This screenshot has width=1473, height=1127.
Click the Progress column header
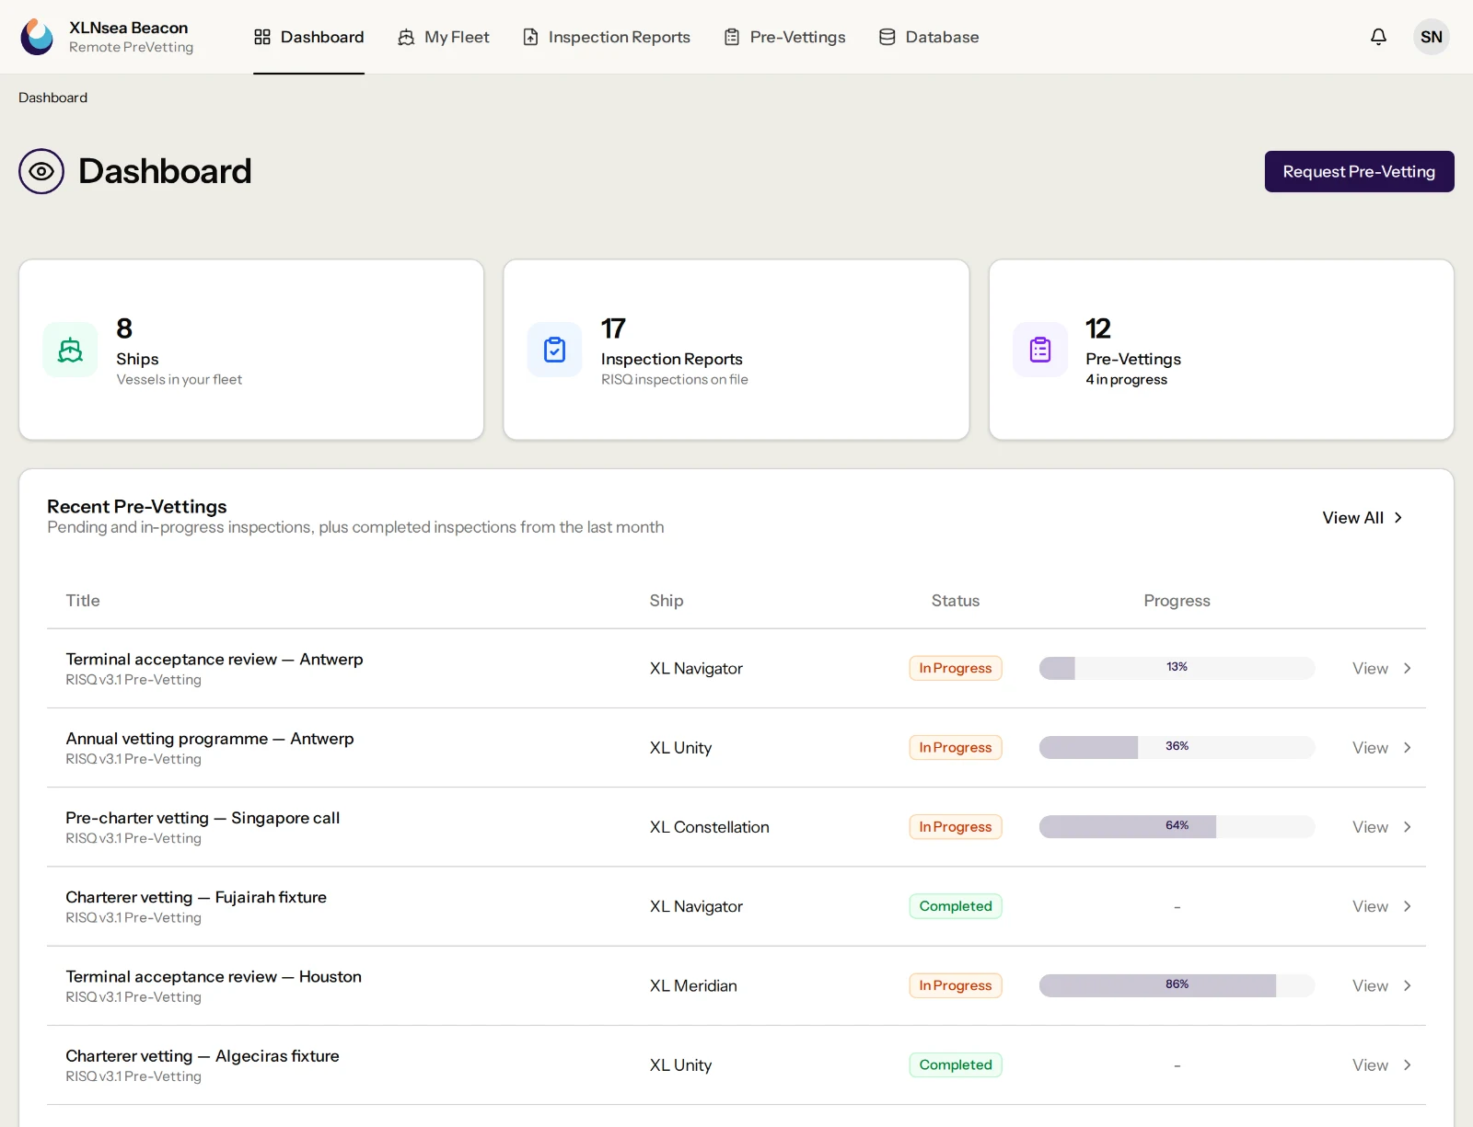1177,601
